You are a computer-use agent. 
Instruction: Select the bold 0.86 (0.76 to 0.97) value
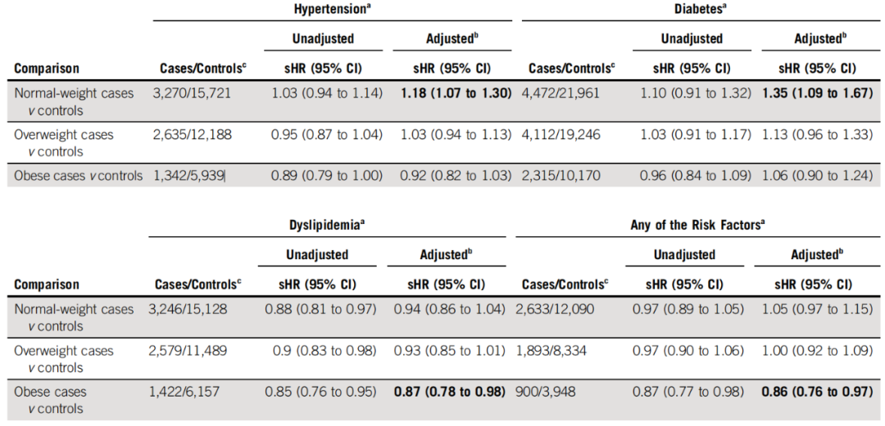(x=816, y=392)
